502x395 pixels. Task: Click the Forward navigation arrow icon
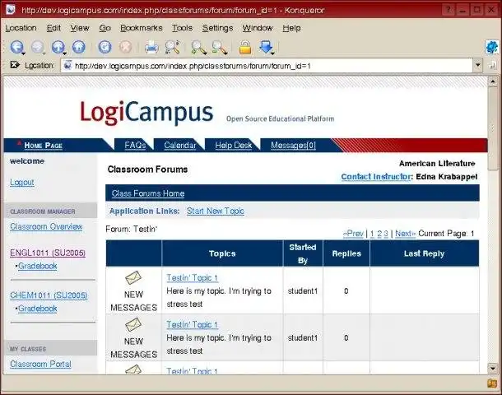37,47
